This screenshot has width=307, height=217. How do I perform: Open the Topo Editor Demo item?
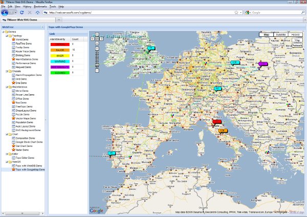[25, 158]
